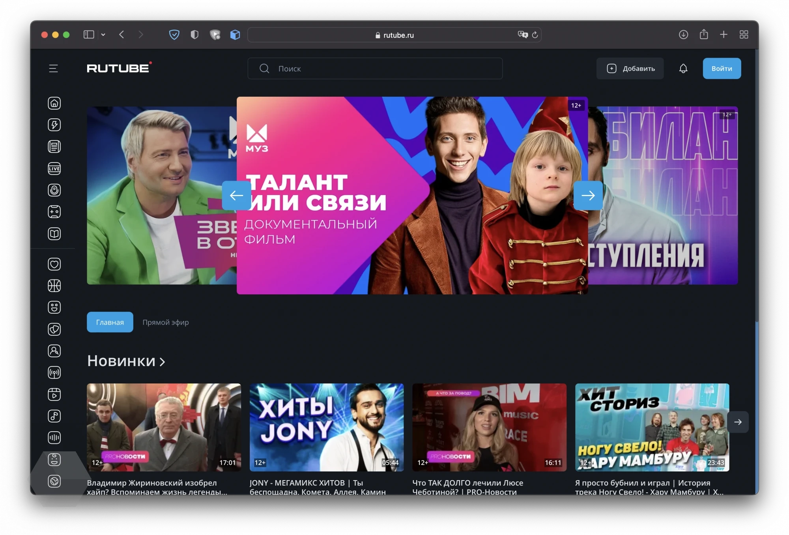Show next carousel banner with right arrow

click(x=588, y=195)
